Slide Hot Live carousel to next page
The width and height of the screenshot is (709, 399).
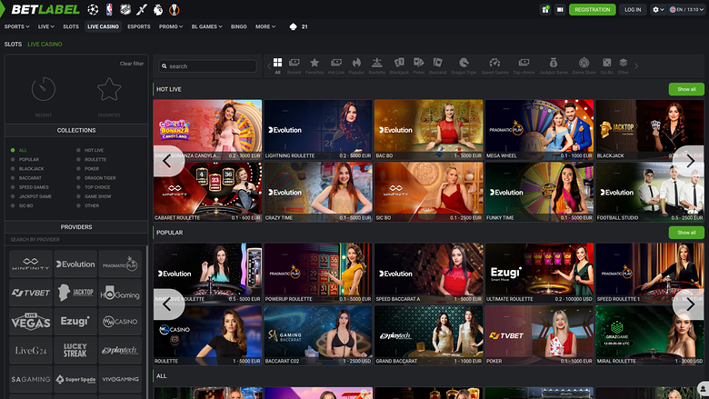pos(688,161)
